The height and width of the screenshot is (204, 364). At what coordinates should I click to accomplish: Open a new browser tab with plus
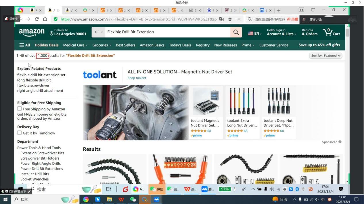[278, 10]
